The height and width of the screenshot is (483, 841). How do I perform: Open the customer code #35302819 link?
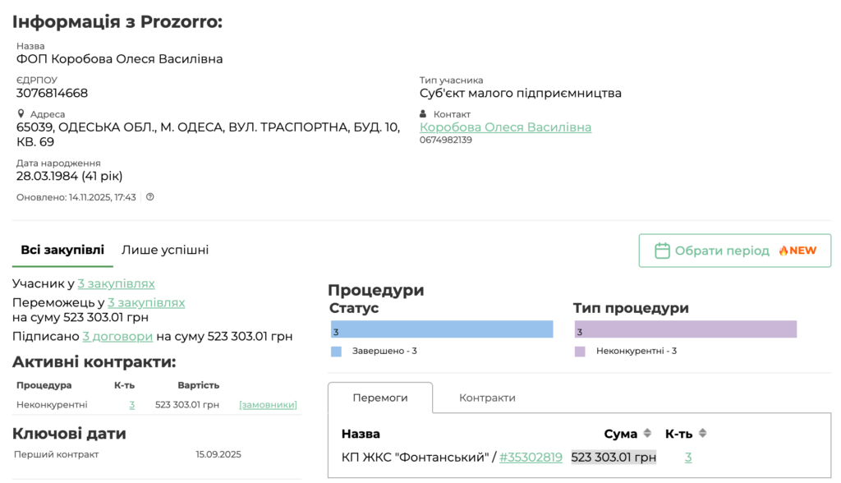[x=531, y=458]
